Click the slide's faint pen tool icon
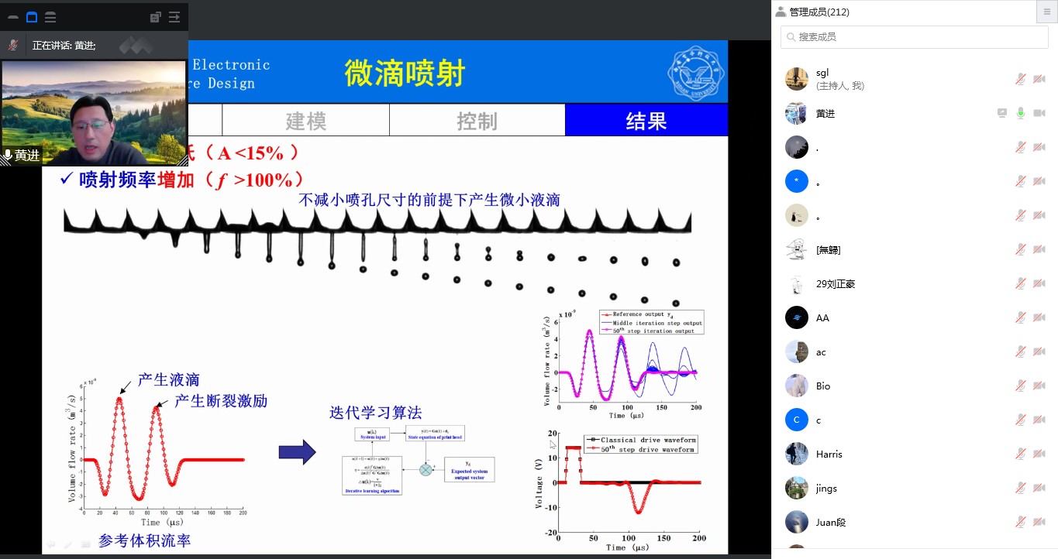This screenshot has height=559, width=1058. tap(68, 544)
